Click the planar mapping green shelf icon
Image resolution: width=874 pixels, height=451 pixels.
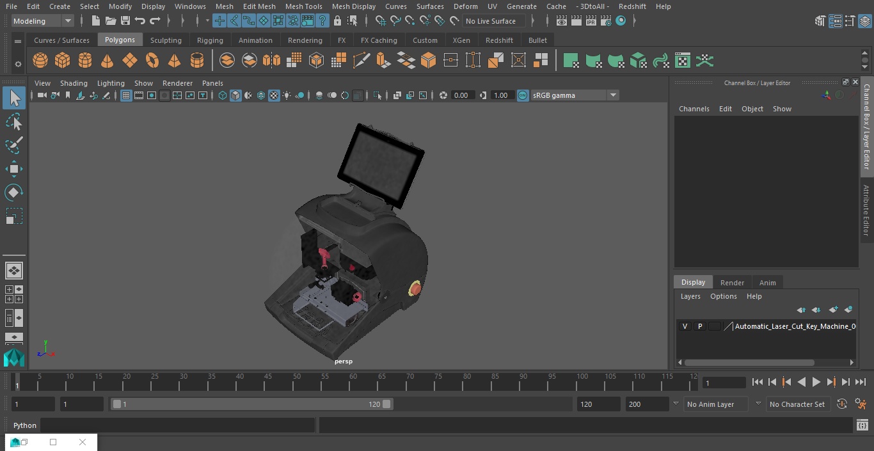[571, 61]
